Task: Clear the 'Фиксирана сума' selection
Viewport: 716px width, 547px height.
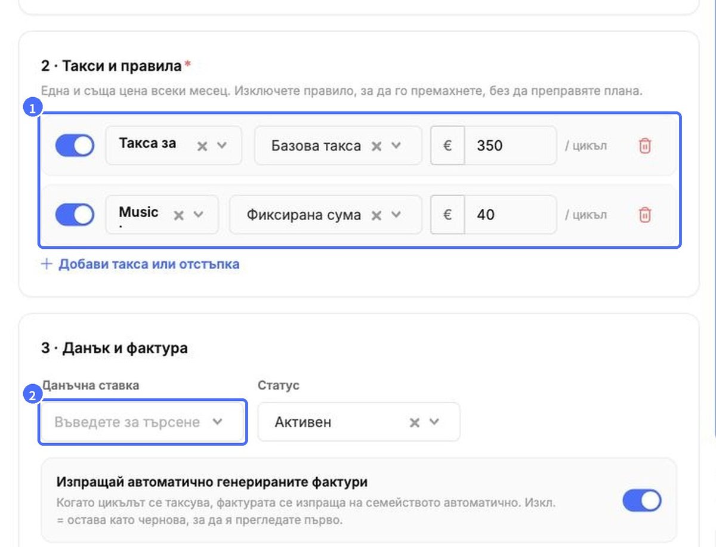Action: 376,215
